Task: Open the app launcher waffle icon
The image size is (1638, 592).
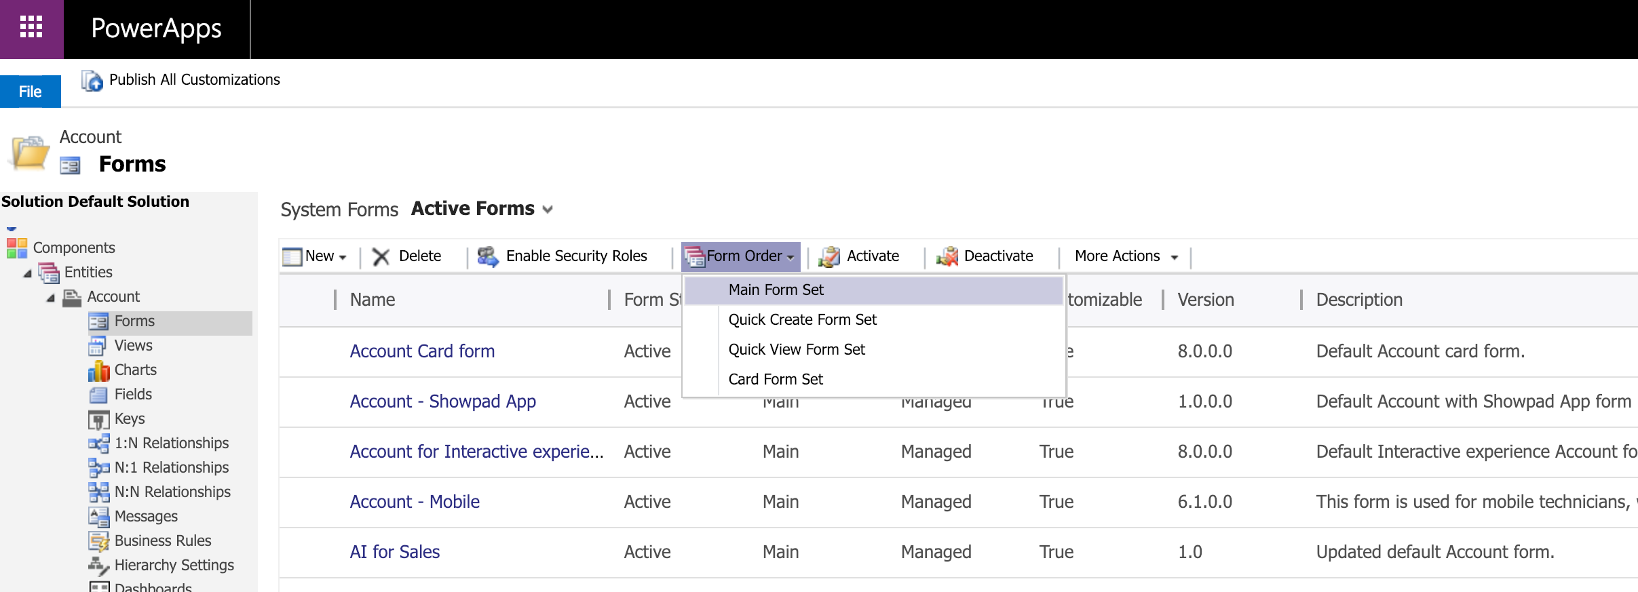Action: coord(31,28)
